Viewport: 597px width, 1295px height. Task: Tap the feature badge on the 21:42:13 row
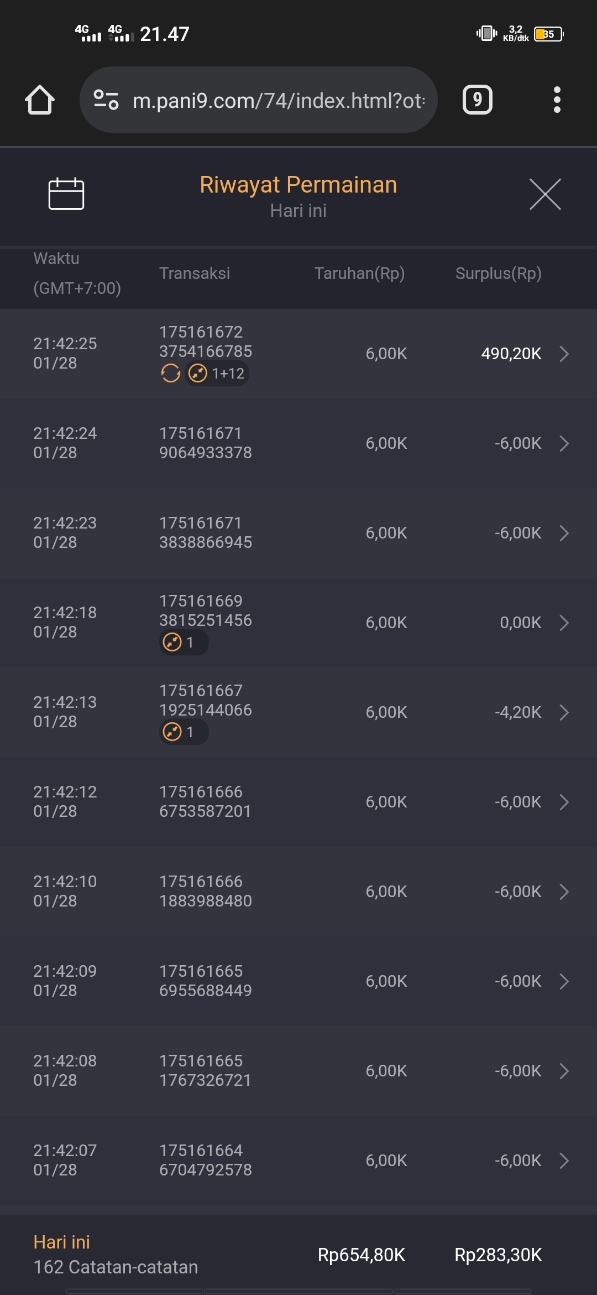click(184, 732)
